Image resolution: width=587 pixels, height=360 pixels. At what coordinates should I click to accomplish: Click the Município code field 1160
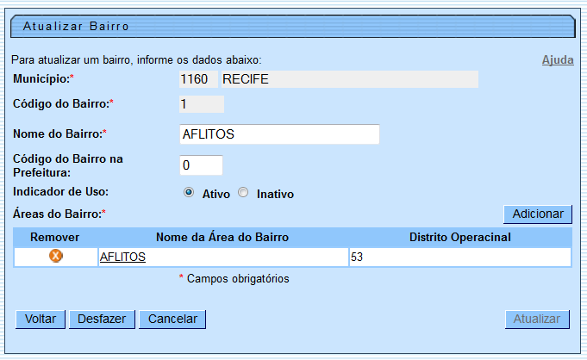point(197,79)
